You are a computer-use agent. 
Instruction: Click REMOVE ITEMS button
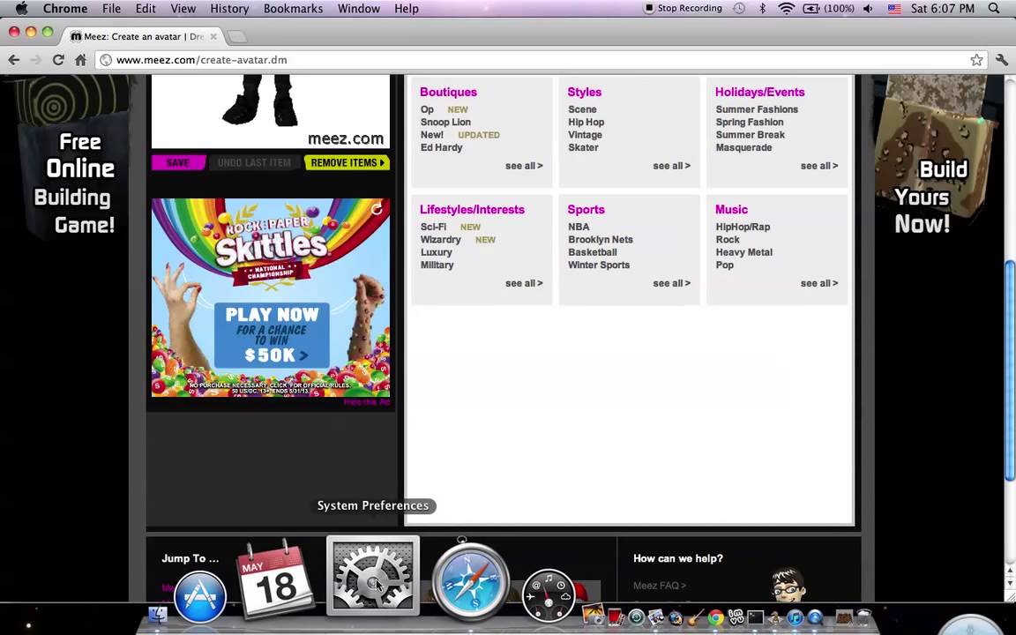click(x=347, y=162)
